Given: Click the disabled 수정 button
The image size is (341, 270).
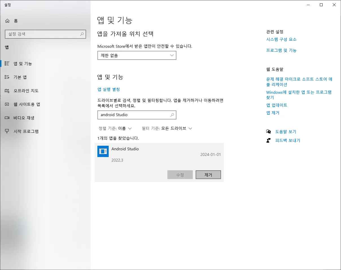Looking at the screenshot, I should (180, 175).
